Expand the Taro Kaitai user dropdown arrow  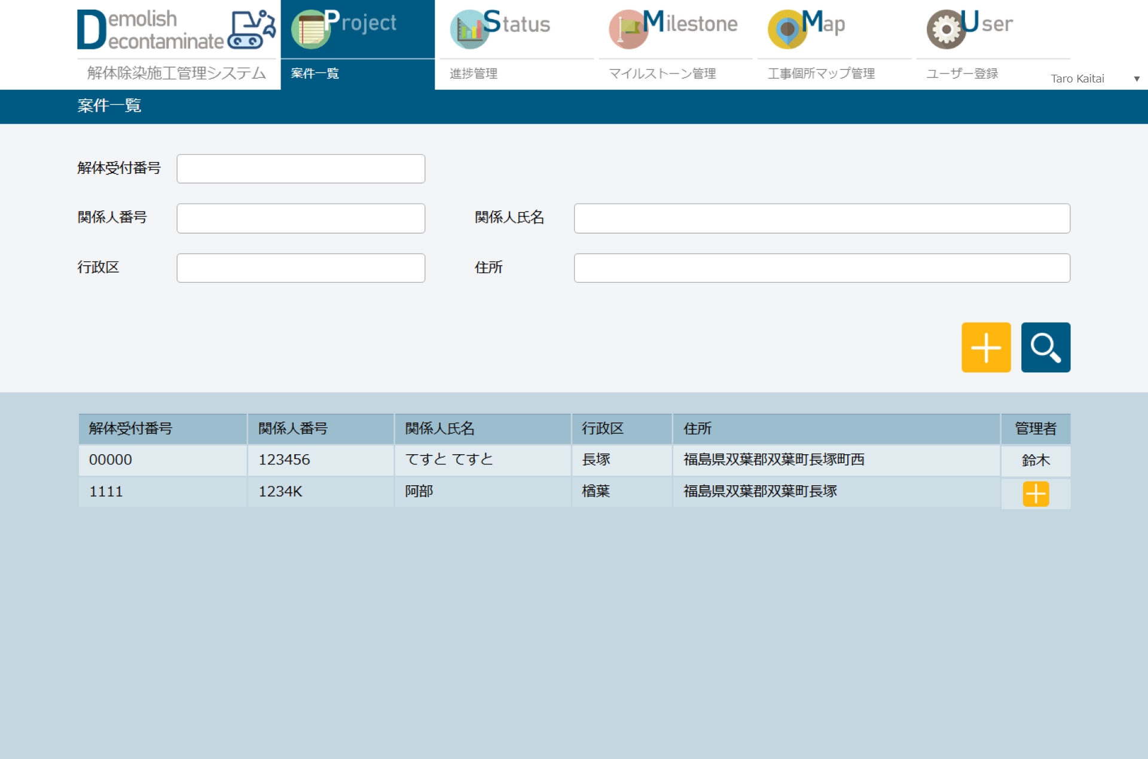tap(1136, 79)
